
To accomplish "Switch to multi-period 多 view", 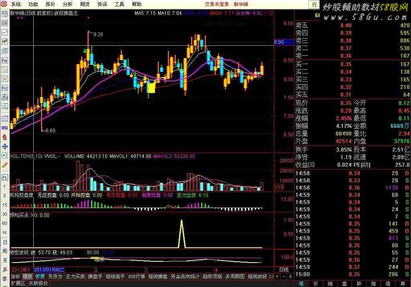I will tap(5, 270).
